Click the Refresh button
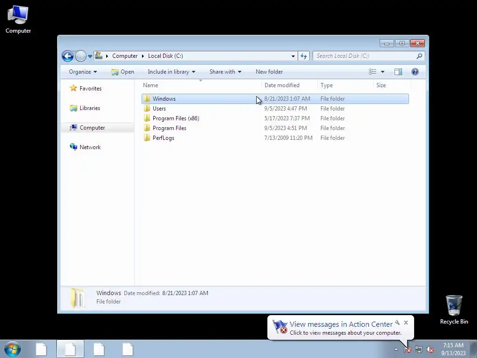Image resolution: width=477 pixels, height=358 pixels. pyautogui.click(x=304, y=56)
